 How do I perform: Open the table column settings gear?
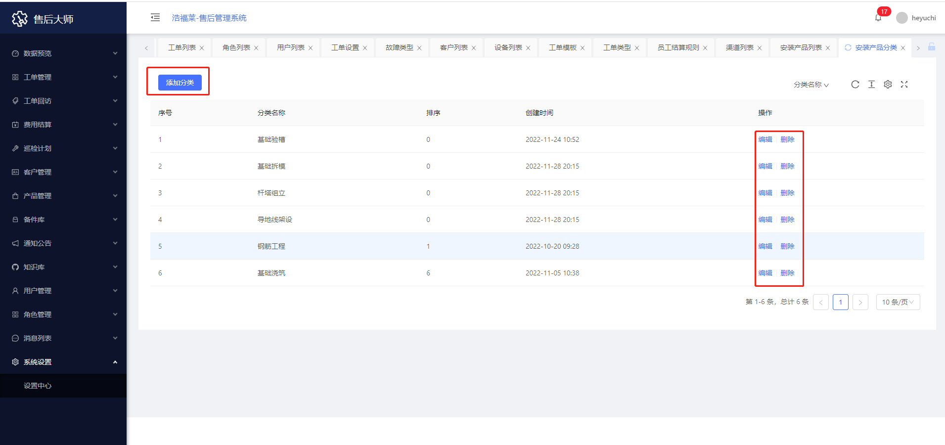pos(888,85)
